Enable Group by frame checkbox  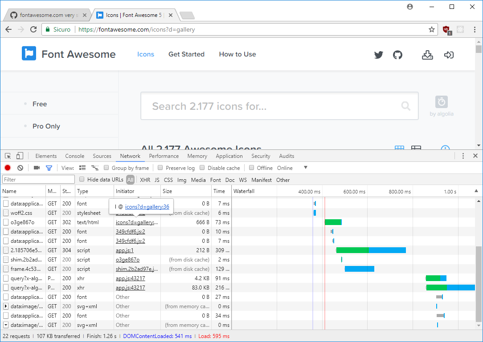(106, 168)
